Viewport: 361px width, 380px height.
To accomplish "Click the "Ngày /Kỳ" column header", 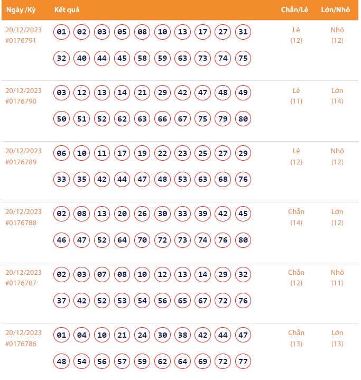I will click(x=21, y=10).
